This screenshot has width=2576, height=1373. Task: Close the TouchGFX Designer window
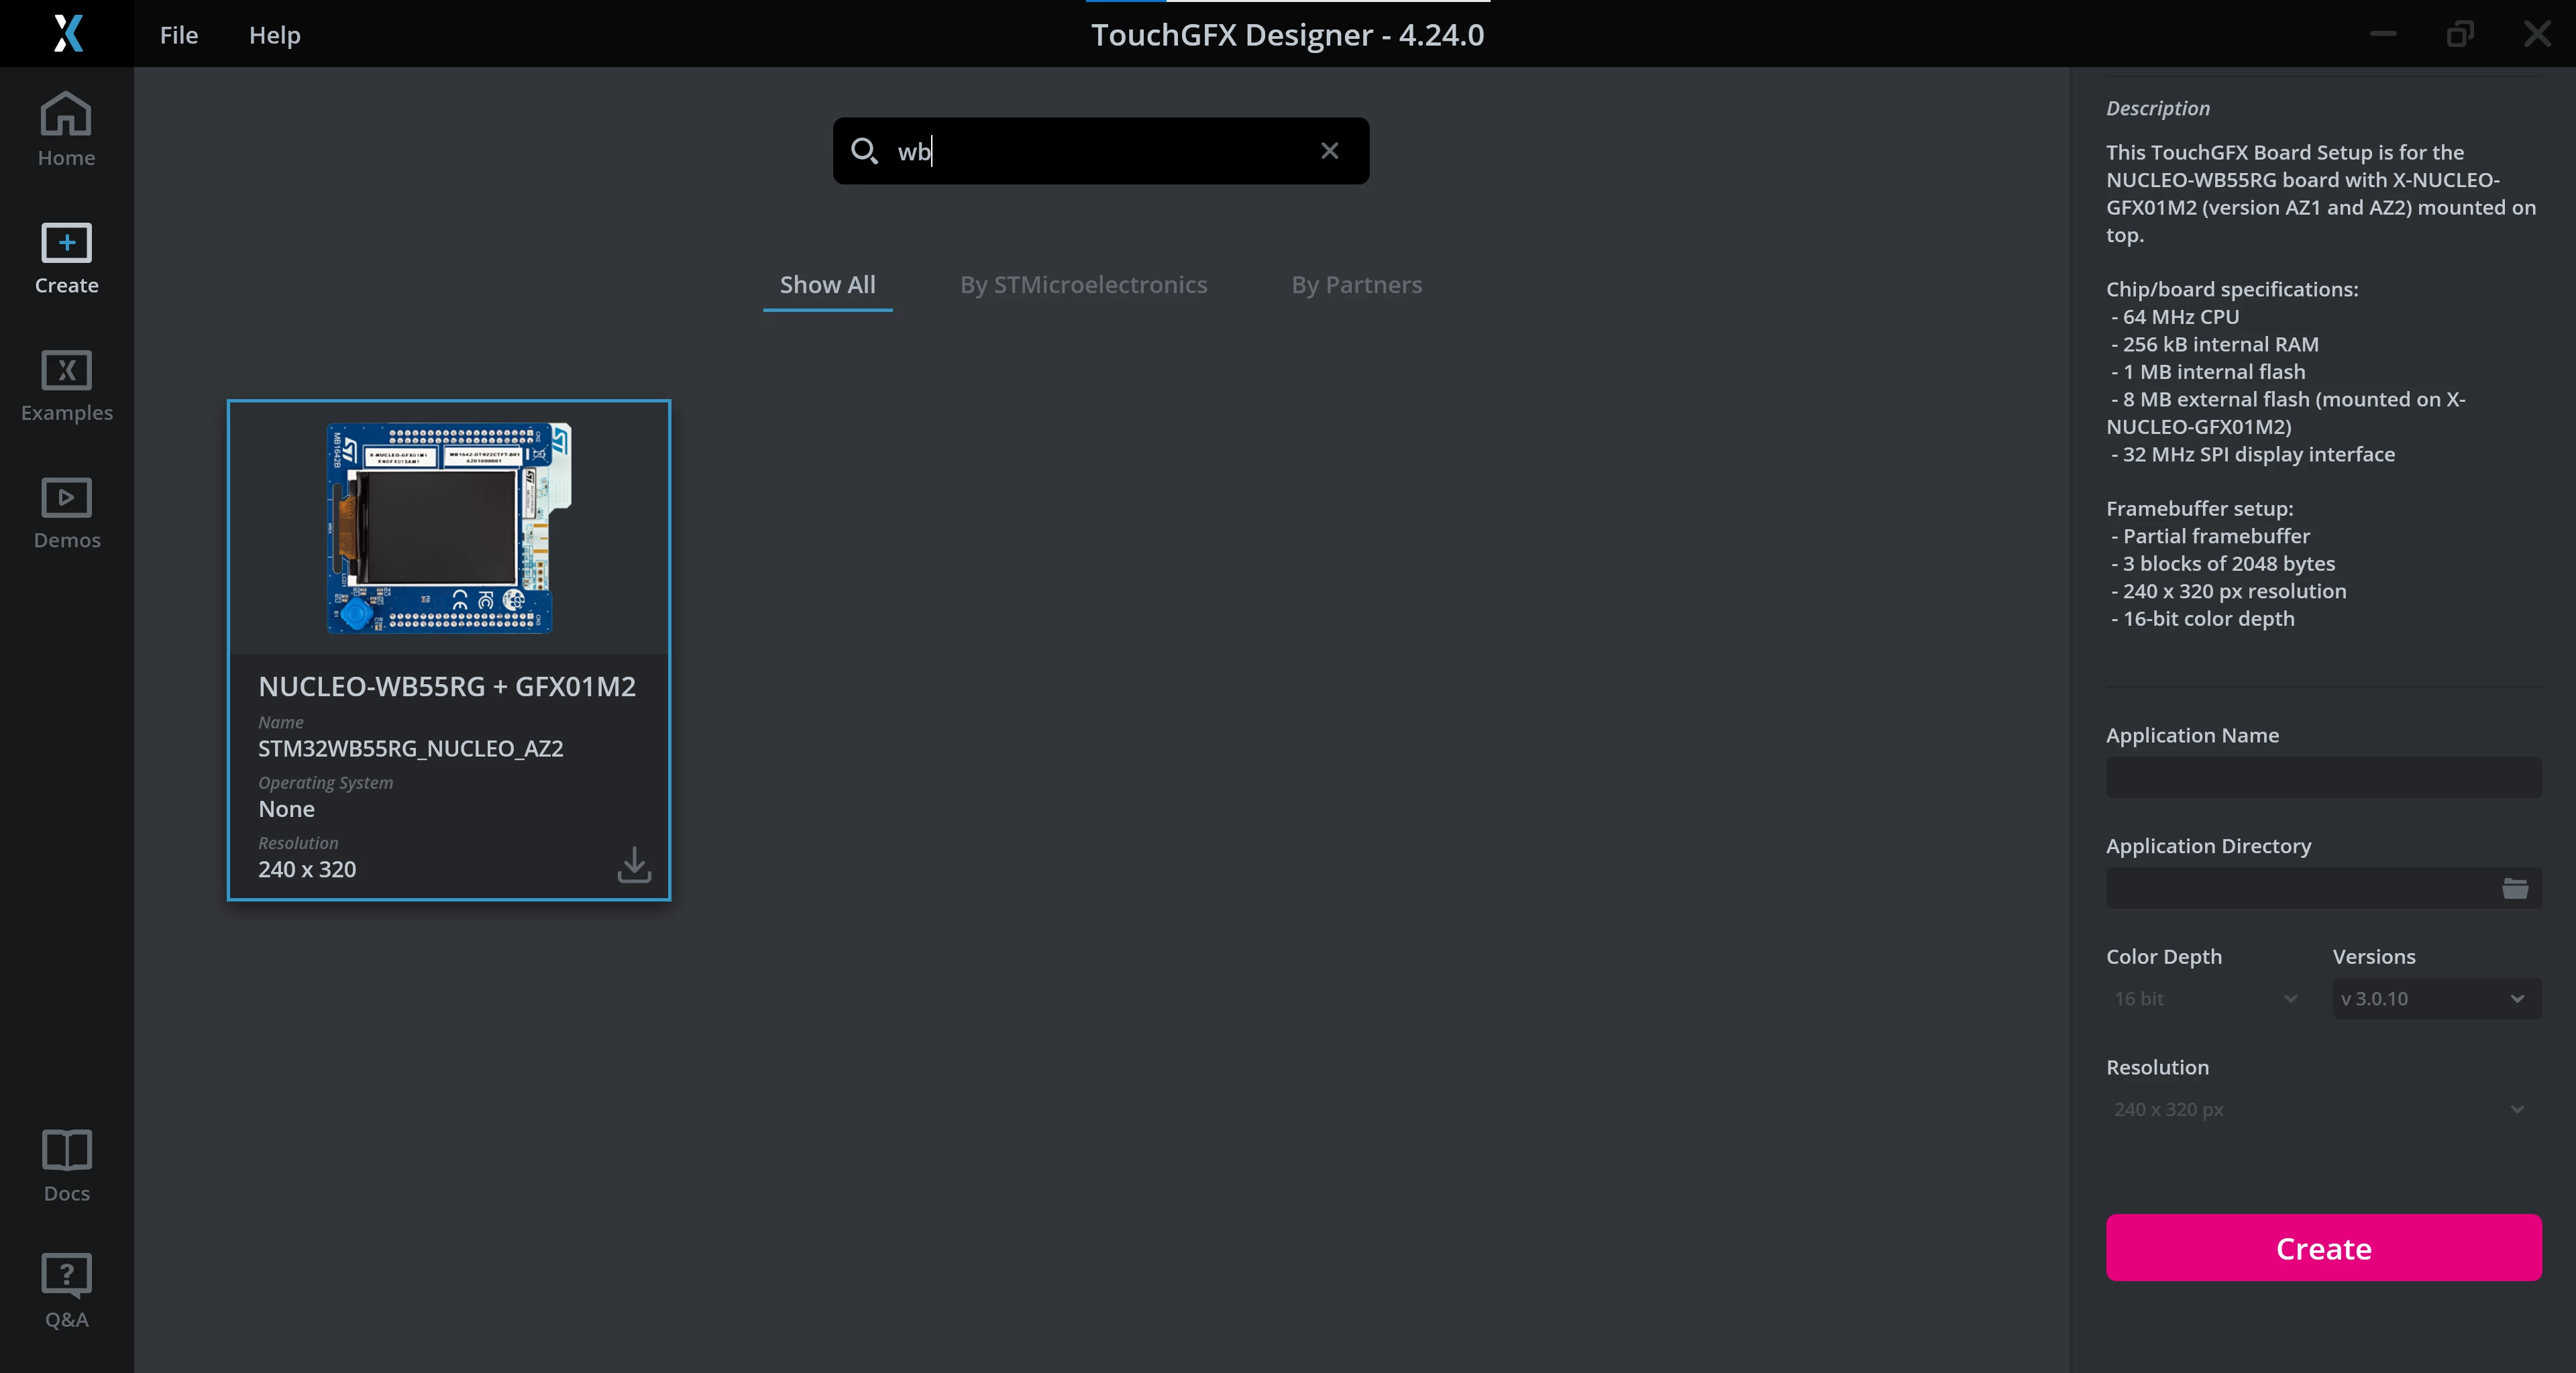(2537, 34)
